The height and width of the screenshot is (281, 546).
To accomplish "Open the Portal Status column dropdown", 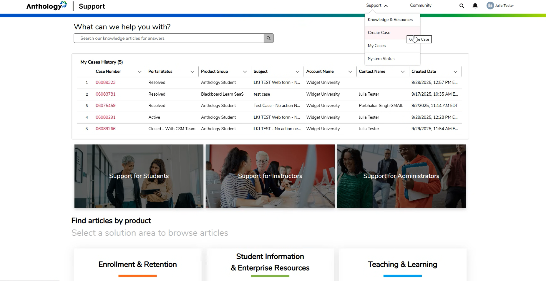I will pos(192,72).
